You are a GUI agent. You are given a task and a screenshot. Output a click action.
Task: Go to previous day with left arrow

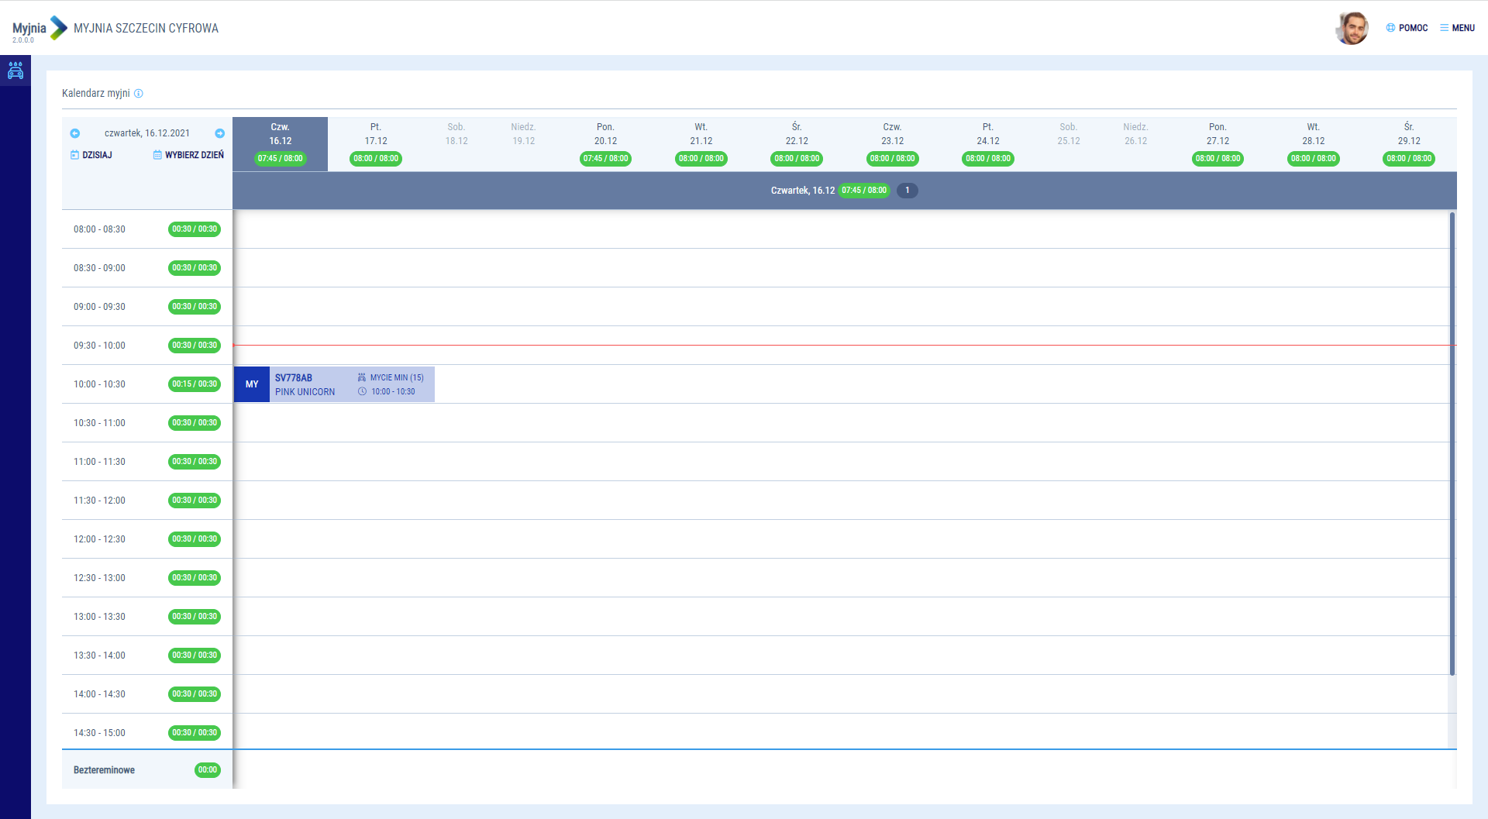(75, 133)
